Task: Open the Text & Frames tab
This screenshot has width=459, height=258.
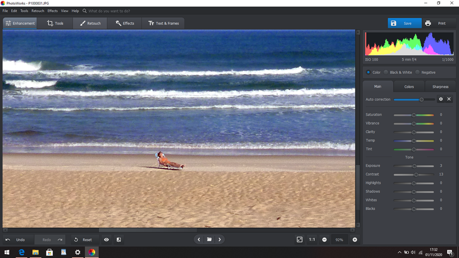Action: click(x=163, y=23)
